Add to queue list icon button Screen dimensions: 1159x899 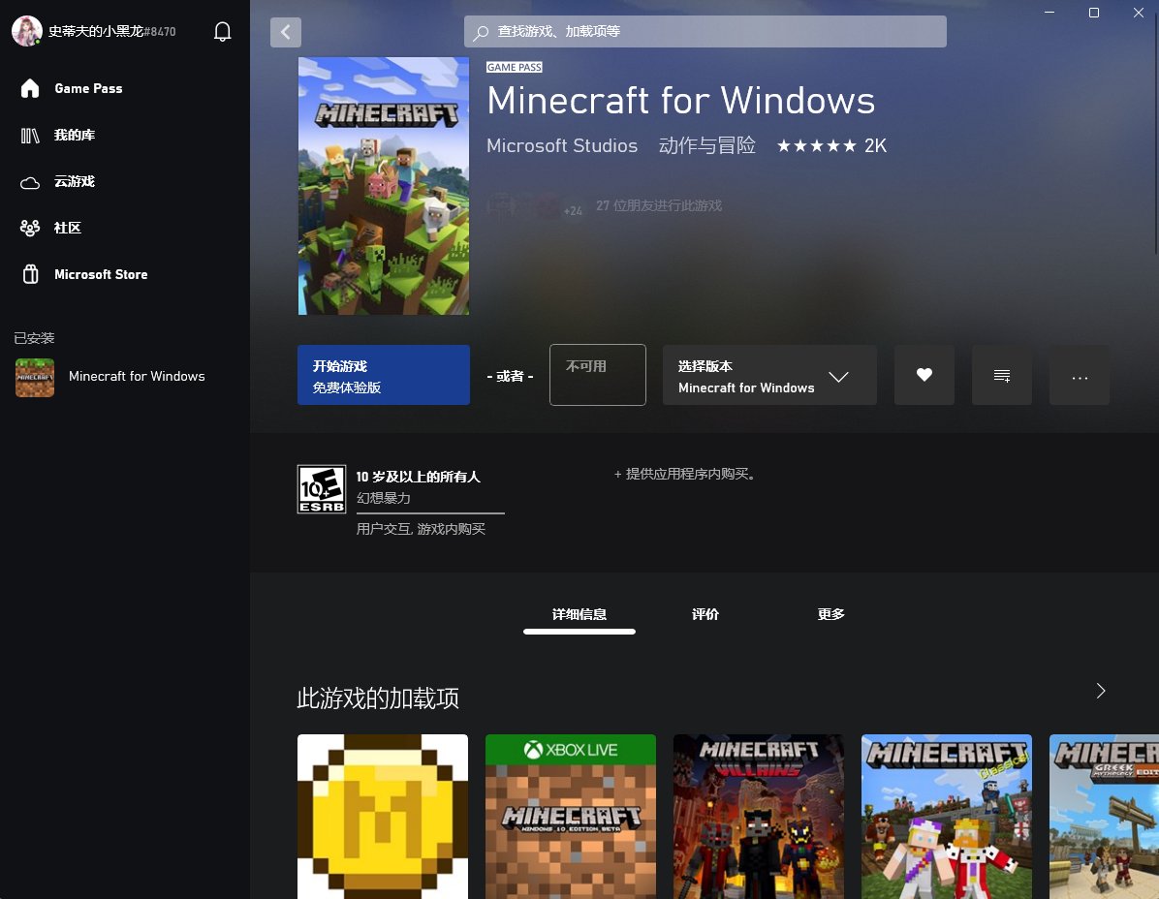click(1002, 375)
